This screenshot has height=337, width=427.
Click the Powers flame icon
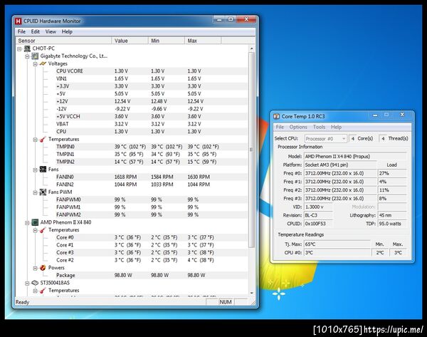pyautogui.click(x=43, y=268)
